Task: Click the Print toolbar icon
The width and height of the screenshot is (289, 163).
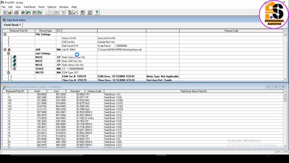Action: (16, 12)
